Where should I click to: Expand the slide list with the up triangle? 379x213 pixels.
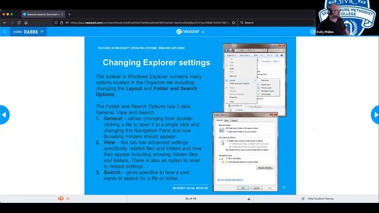[249, 199]
